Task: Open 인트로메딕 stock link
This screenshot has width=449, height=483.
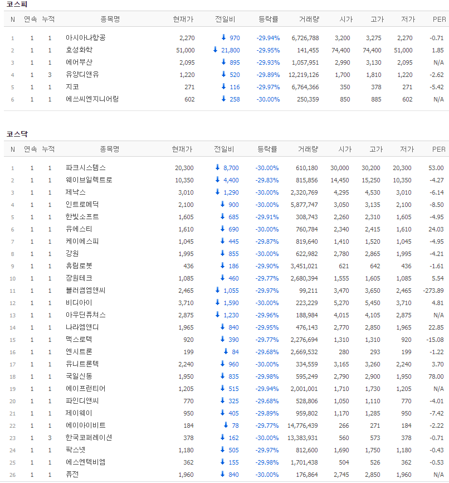Action: [x=82, y=205]
